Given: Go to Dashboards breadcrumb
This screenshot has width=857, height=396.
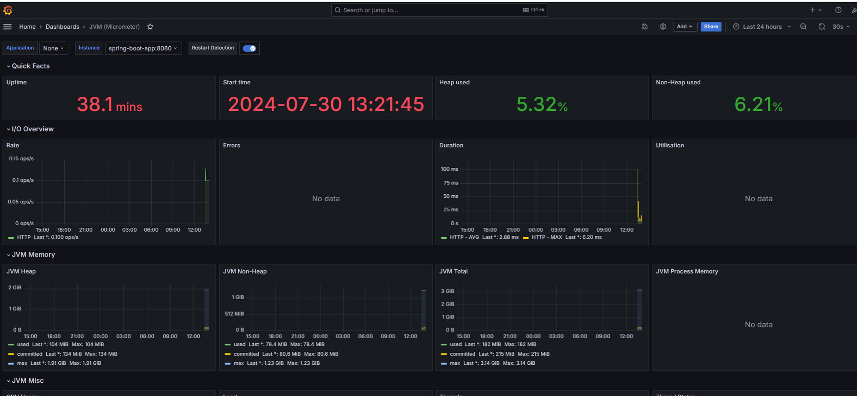Looking at the screenshot, I should (63, 27).
